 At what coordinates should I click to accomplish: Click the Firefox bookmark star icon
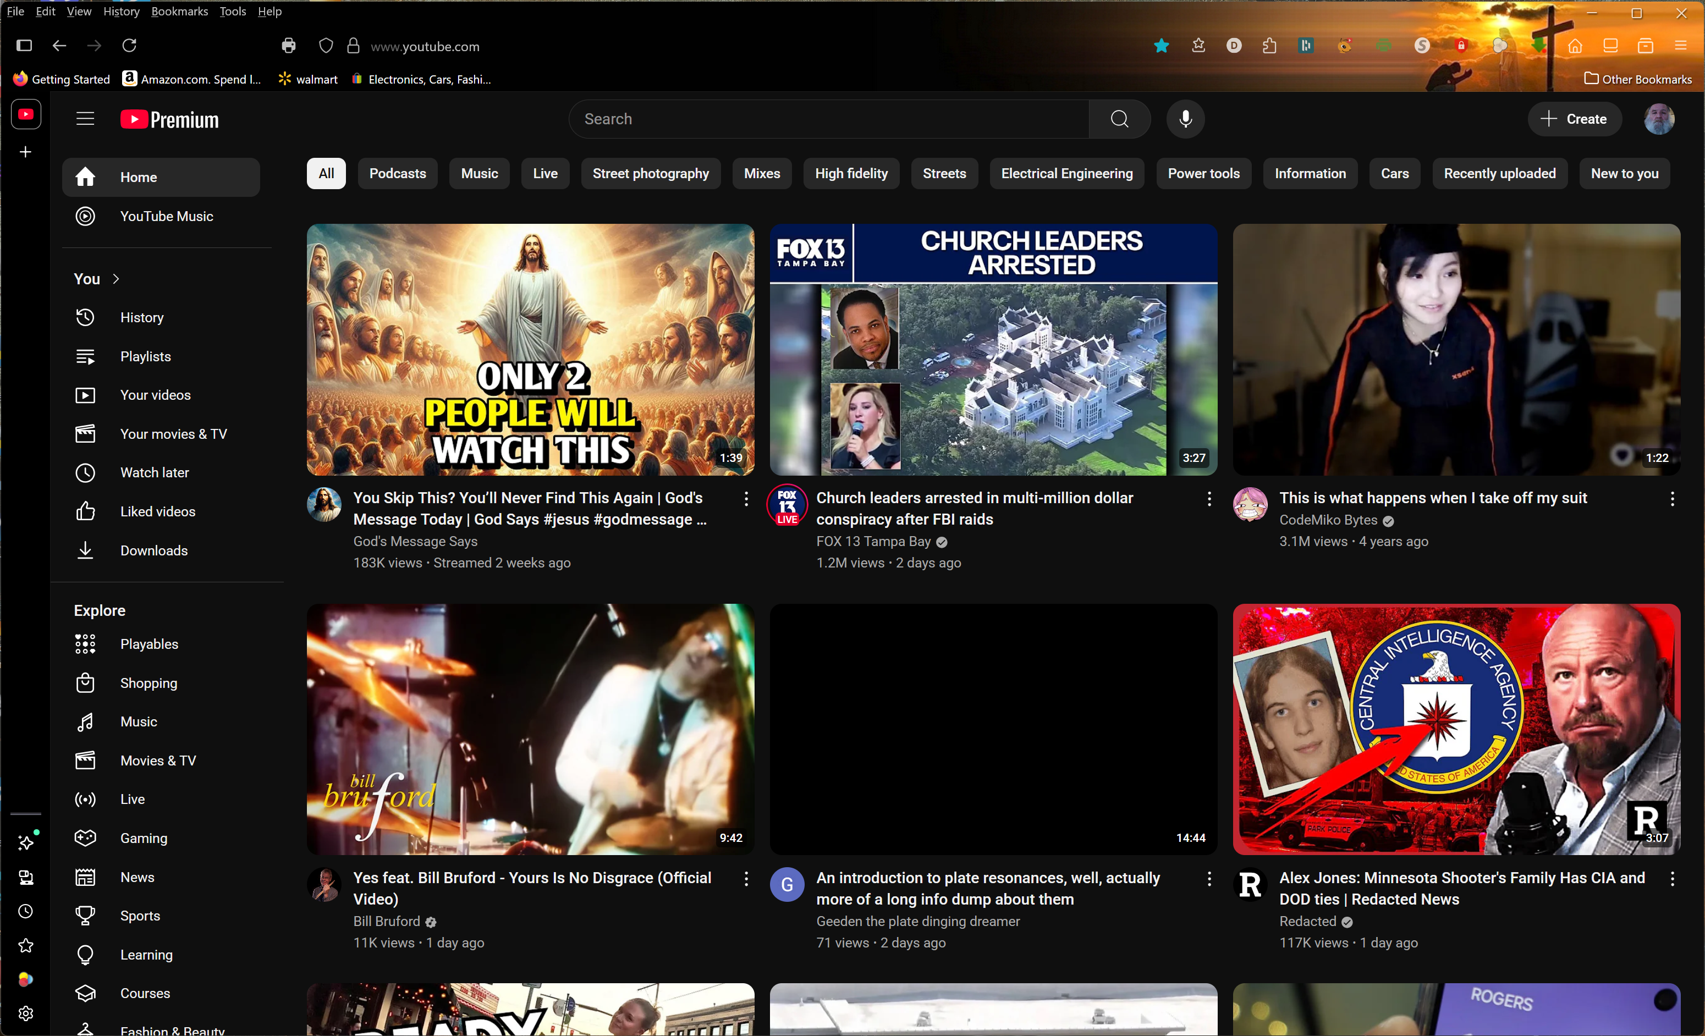tap(1161, 46)
